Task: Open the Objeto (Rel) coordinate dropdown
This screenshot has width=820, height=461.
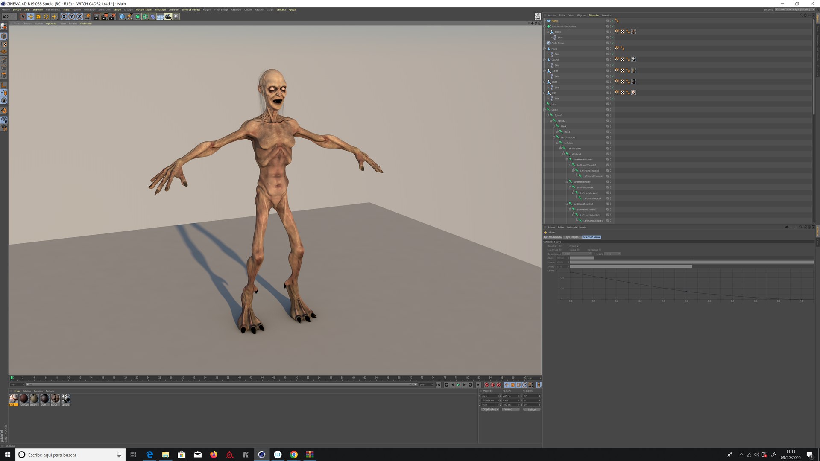Action: pyautogui.click(x=490, y=409)
